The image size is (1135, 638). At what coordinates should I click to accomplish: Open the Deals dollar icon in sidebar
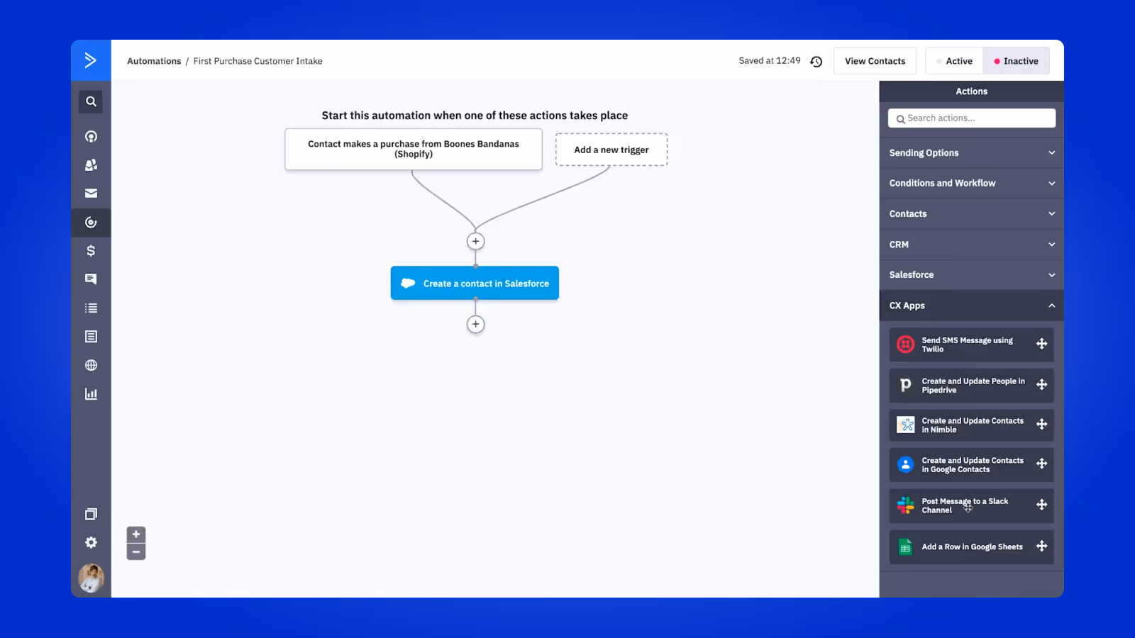pos(91,250)
